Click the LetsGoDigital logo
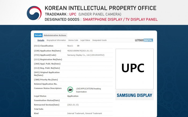The width and height of the screenshot is (188, 117). 144,40
